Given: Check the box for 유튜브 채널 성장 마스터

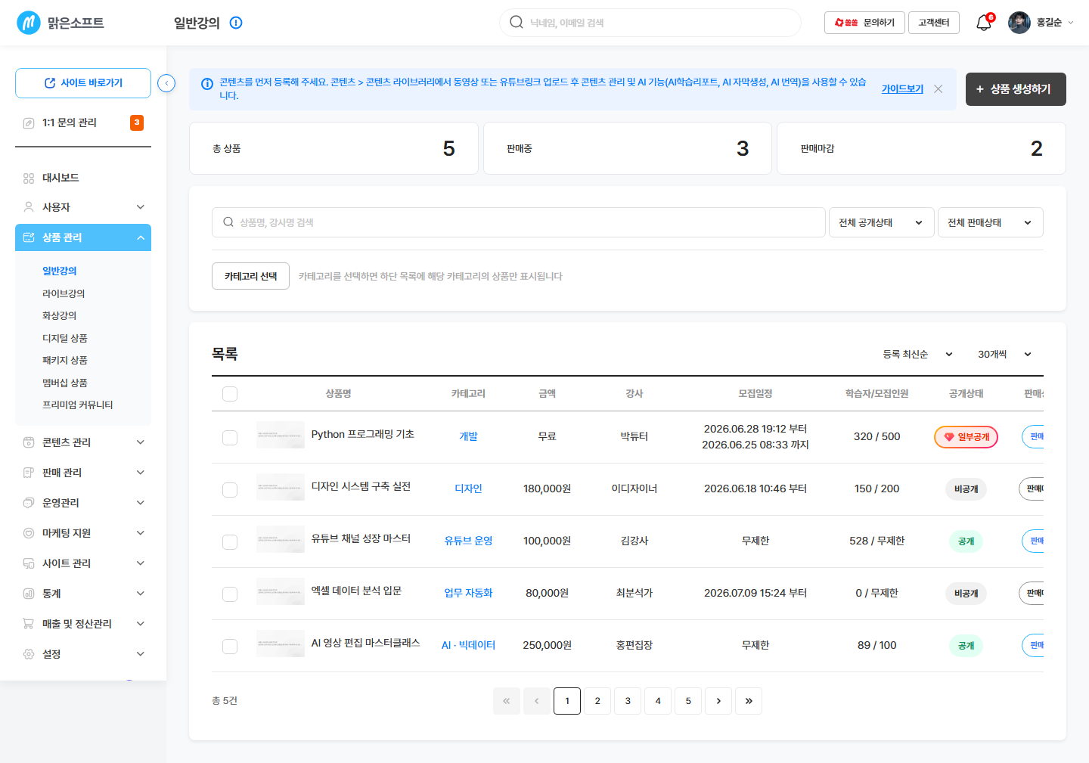Looking at the screenshot, I should (x=230, y=542).
